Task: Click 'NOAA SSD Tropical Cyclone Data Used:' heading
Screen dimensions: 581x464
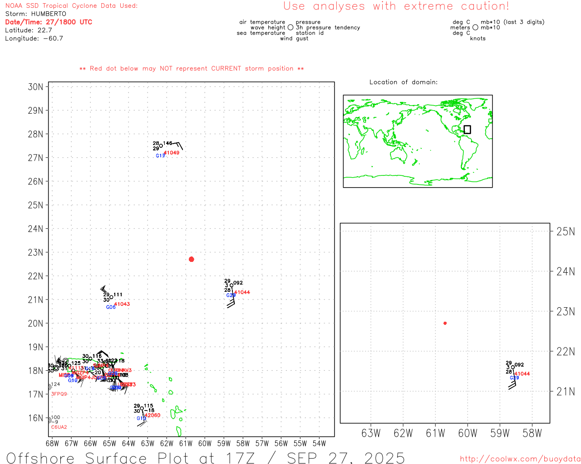Action: pos(71,5)
